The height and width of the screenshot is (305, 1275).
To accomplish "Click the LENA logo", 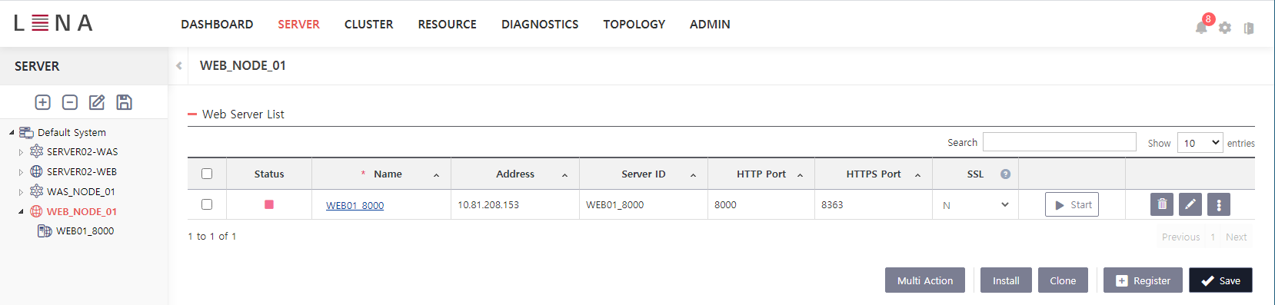I will [x=54, y=23].
